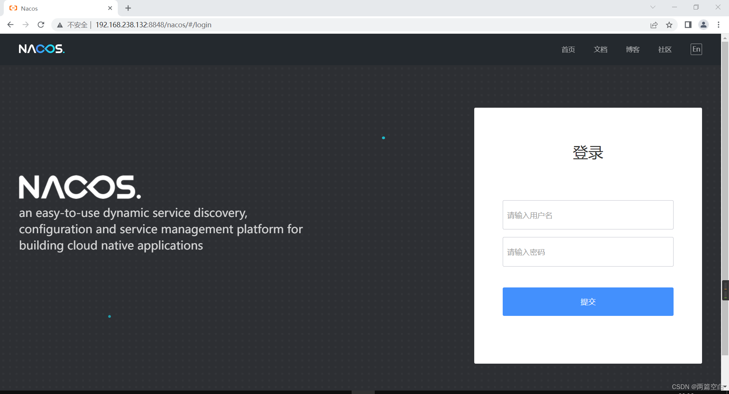The width and height of the screenshot is (729, 394).
Task: Click the browser back arrow
Action: point(10,25)
